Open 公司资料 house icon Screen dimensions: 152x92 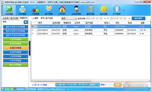point(62,10)
